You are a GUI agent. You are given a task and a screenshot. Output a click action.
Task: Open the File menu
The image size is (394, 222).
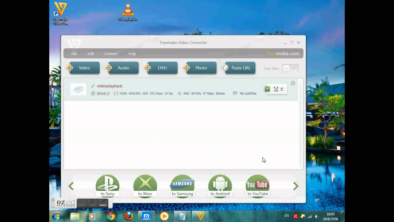click(x=74, y=54)
